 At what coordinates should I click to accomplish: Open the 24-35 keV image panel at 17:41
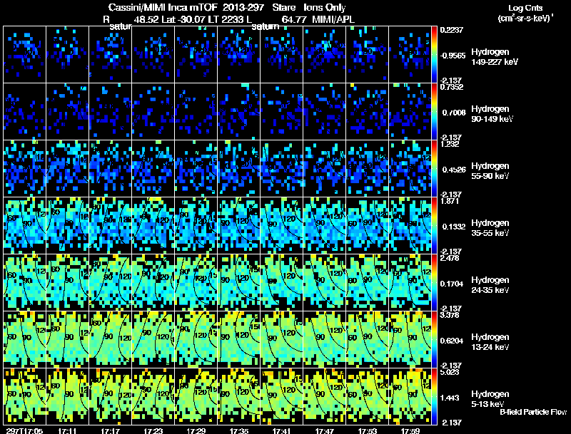tap(281, 282)
